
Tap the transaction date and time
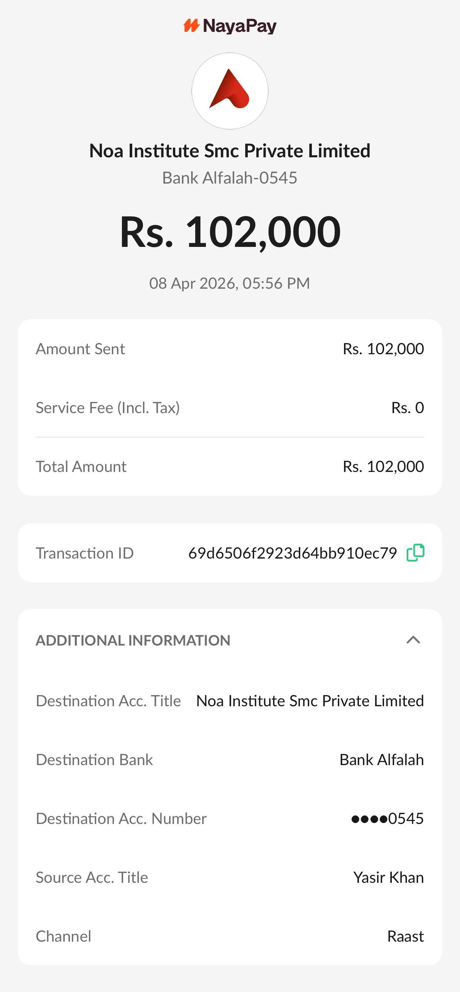[x=230, y=284]
